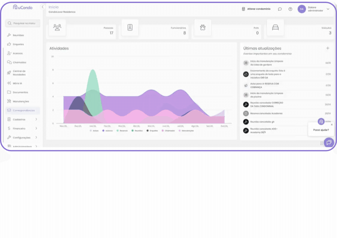
Task: Select Correspondências in the sidebar
Action: [23, 110]
